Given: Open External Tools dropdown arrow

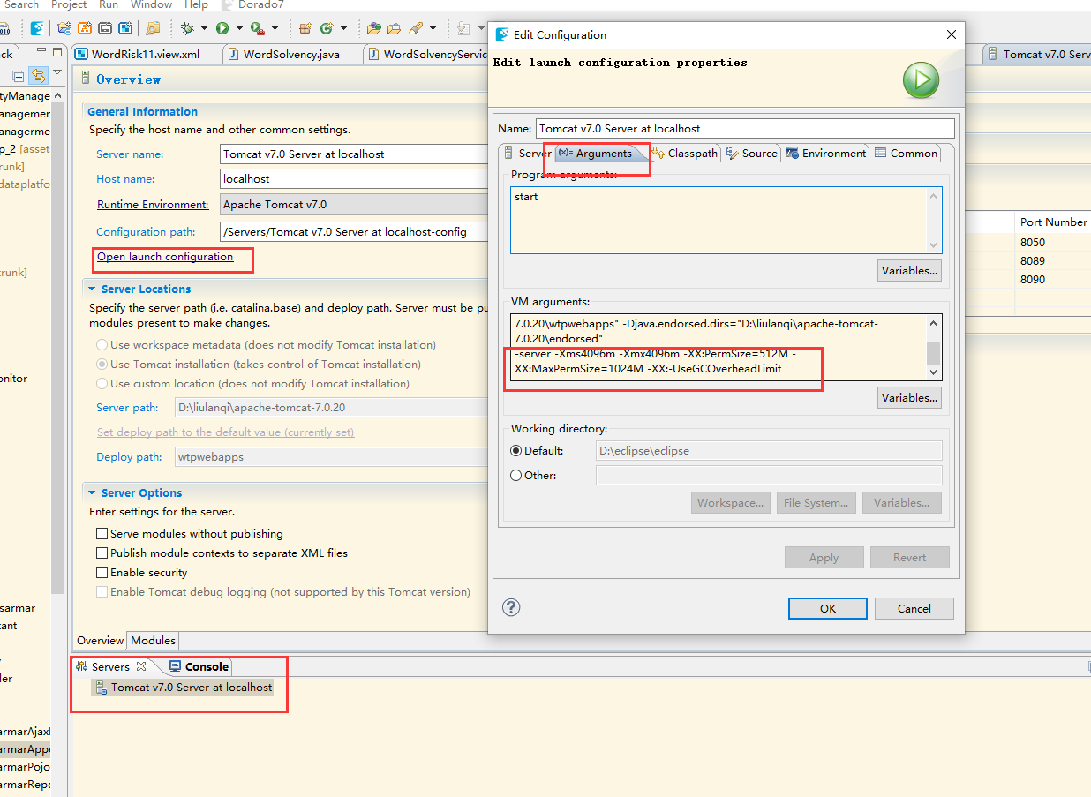Looking at the screenshot, I should 275,28.
